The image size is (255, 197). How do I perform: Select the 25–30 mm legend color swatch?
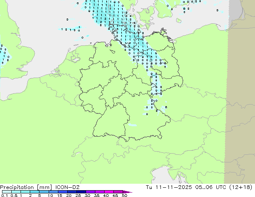[x=81, y=192]
